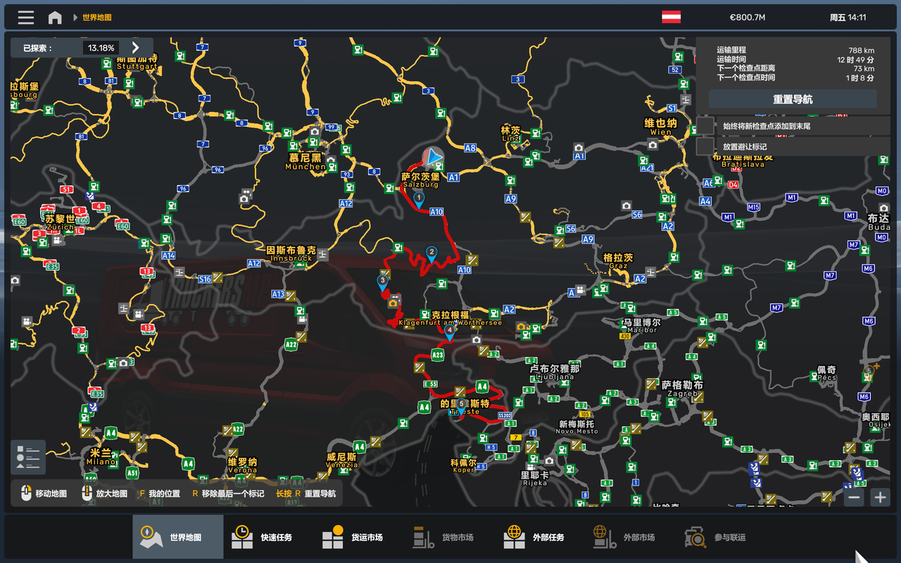Zoom out with the minus button
This screenshot has height=563, width=901.
855,497
